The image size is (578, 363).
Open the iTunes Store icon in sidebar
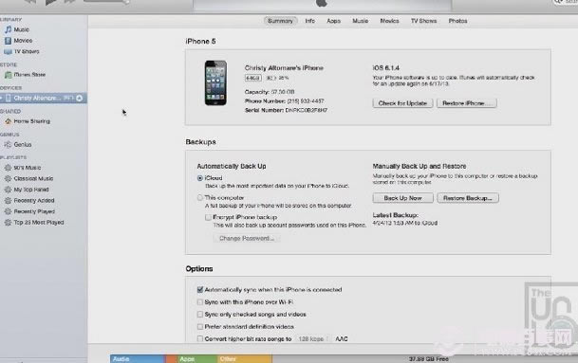point(8,75)
